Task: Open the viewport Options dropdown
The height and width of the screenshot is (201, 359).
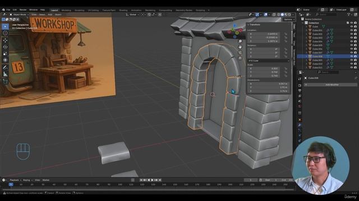Action: tap(288, 20)
